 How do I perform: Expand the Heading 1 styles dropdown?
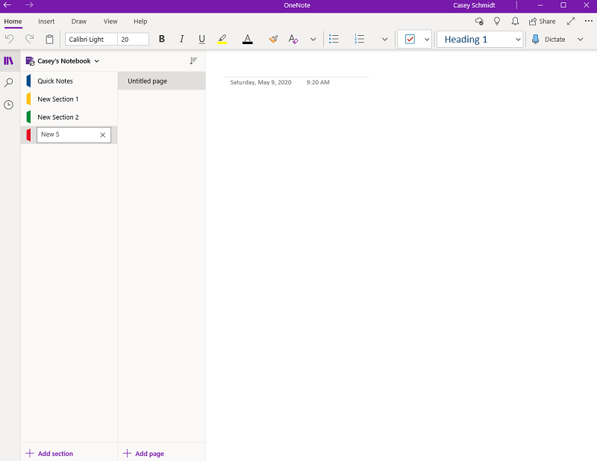coord(518,39)
